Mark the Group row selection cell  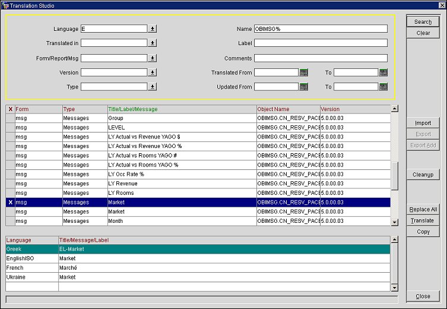[x=10, y=118]
